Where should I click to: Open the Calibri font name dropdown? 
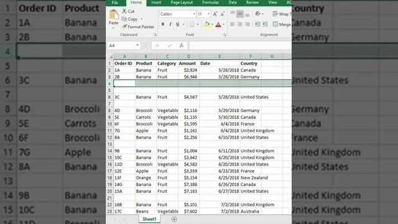pos(194,14)
